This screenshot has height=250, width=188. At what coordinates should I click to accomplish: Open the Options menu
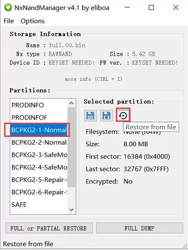pyautogui.click(x=33, y=21)
